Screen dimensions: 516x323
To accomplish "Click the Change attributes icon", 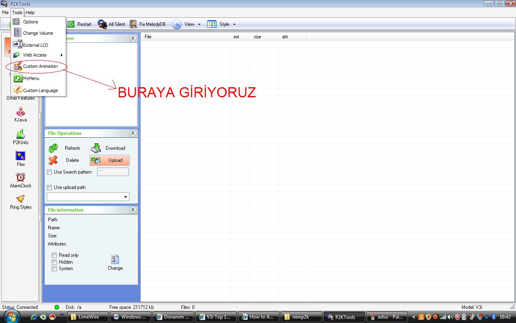I will (115, 259).
